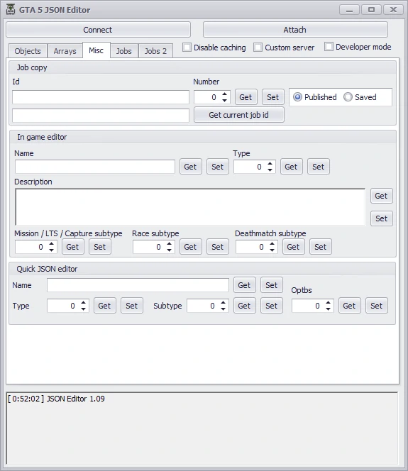Click Set for Optbs
The height and width of the screenshot is (471, 408).
(377, 306)
